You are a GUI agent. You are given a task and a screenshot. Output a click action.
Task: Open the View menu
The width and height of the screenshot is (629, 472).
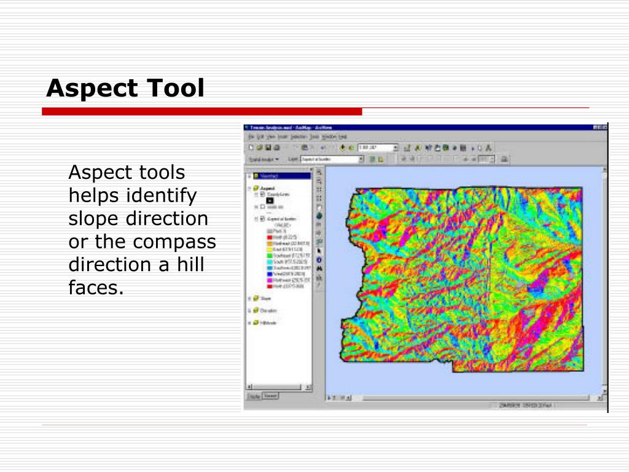pos(271,137)
